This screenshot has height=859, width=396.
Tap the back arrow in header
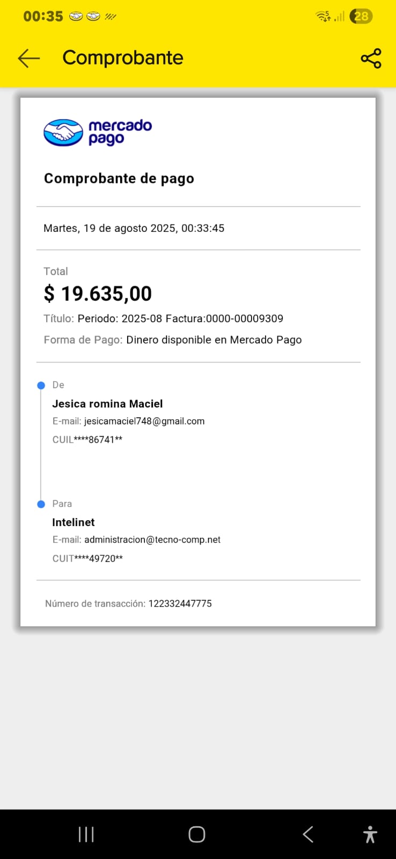coord(29,58)
